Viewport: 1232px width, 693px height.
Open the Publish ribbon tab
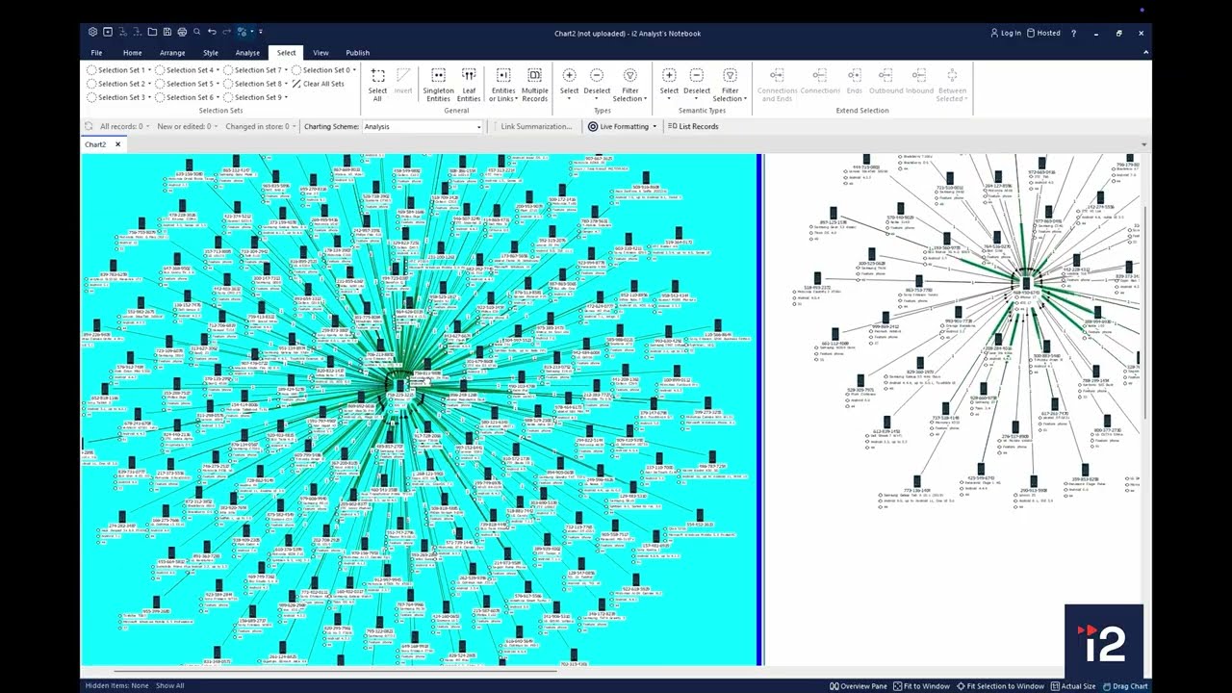[x=357, y=53]
